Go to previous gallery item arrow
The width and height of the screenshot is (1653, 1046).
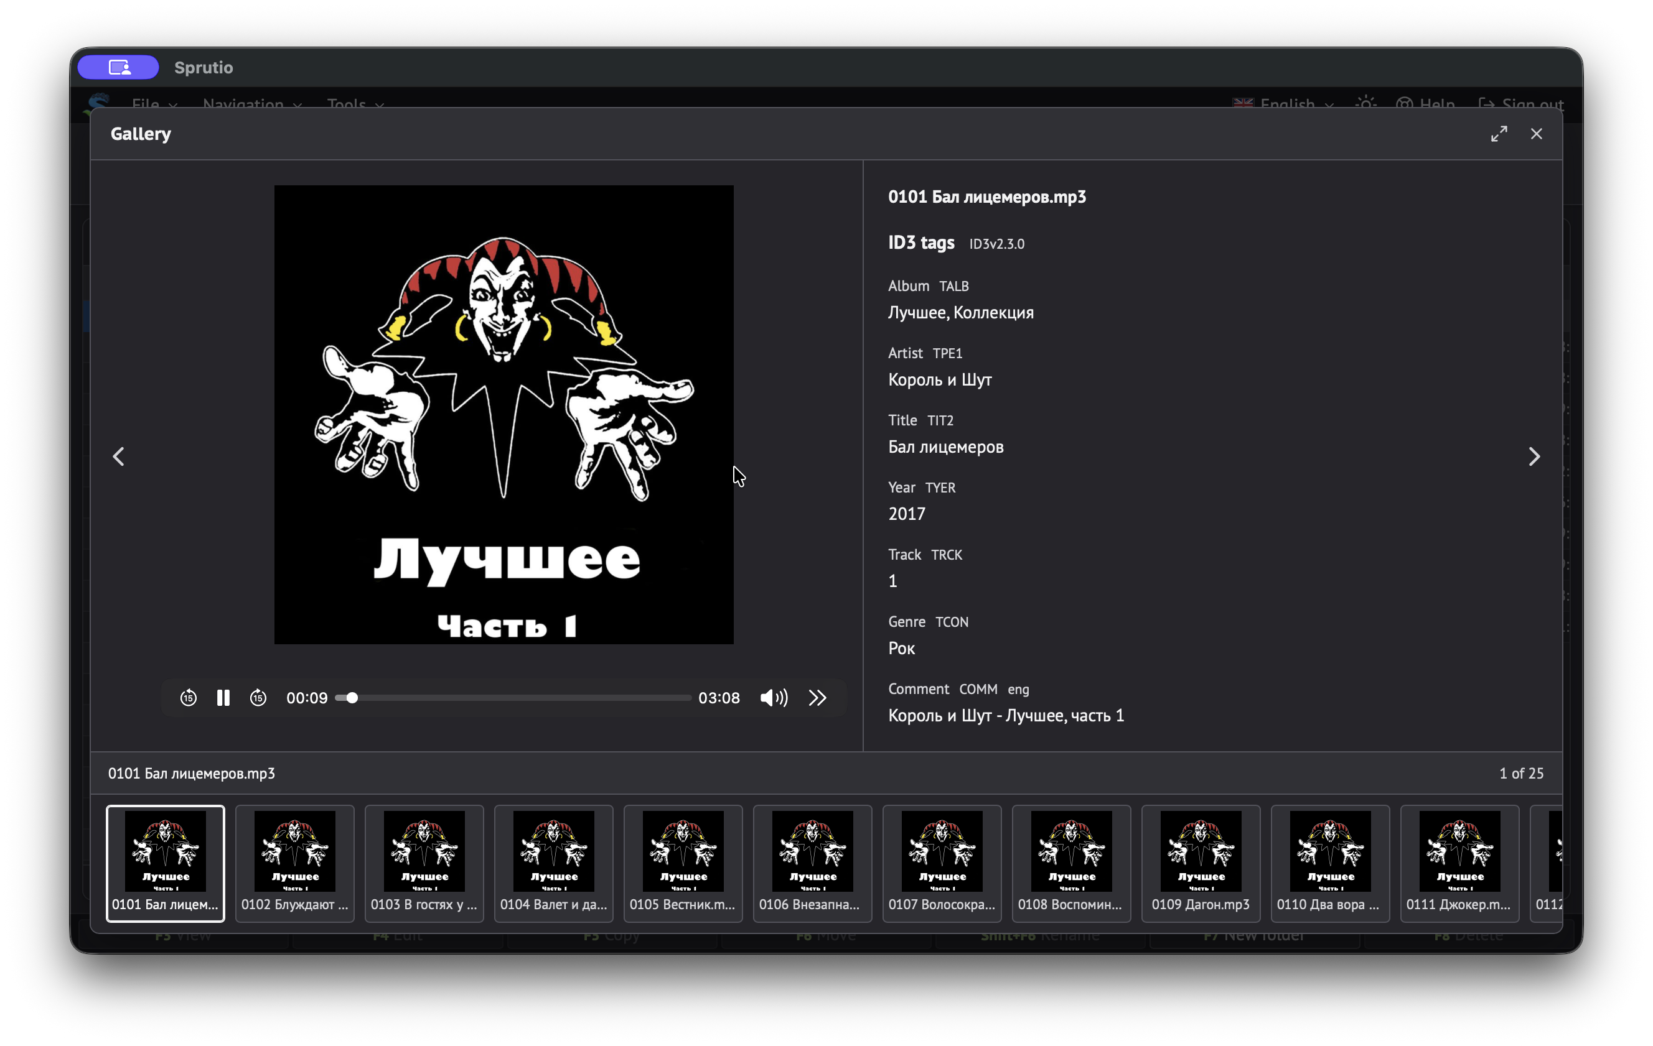tap(119, 457)
